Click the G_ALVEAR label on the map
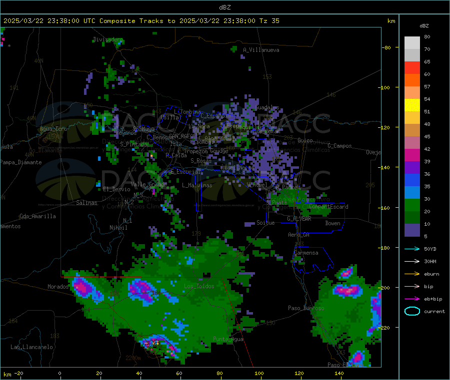450x380 pixels. click(299, 219)
